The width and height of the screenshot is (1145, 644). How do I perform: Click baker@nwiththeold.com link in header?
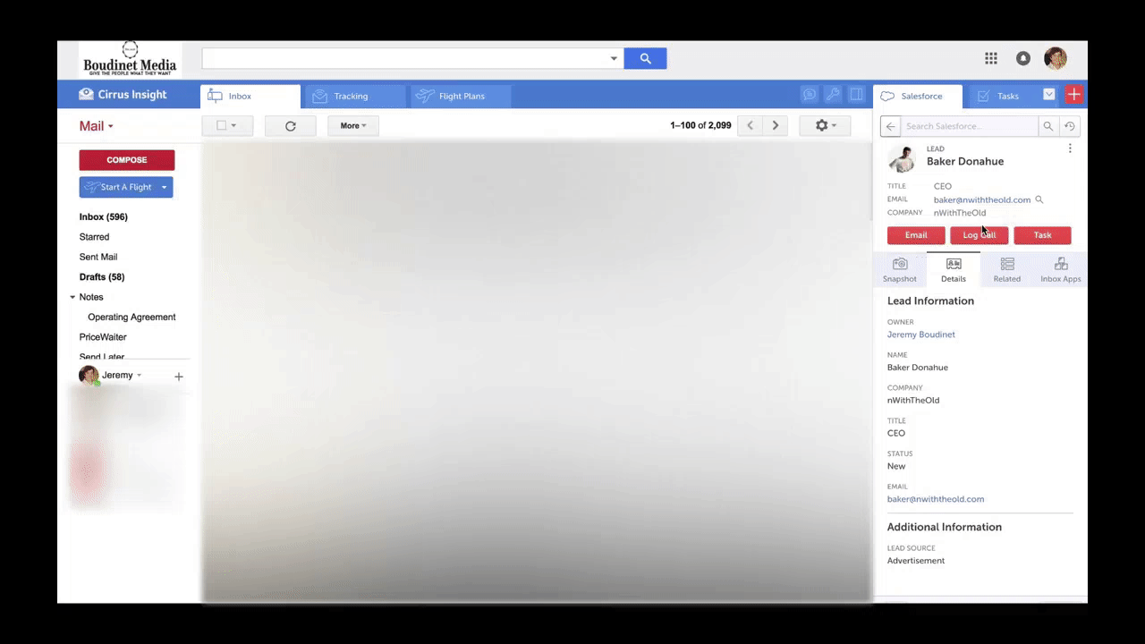click(x=982, y=199)
